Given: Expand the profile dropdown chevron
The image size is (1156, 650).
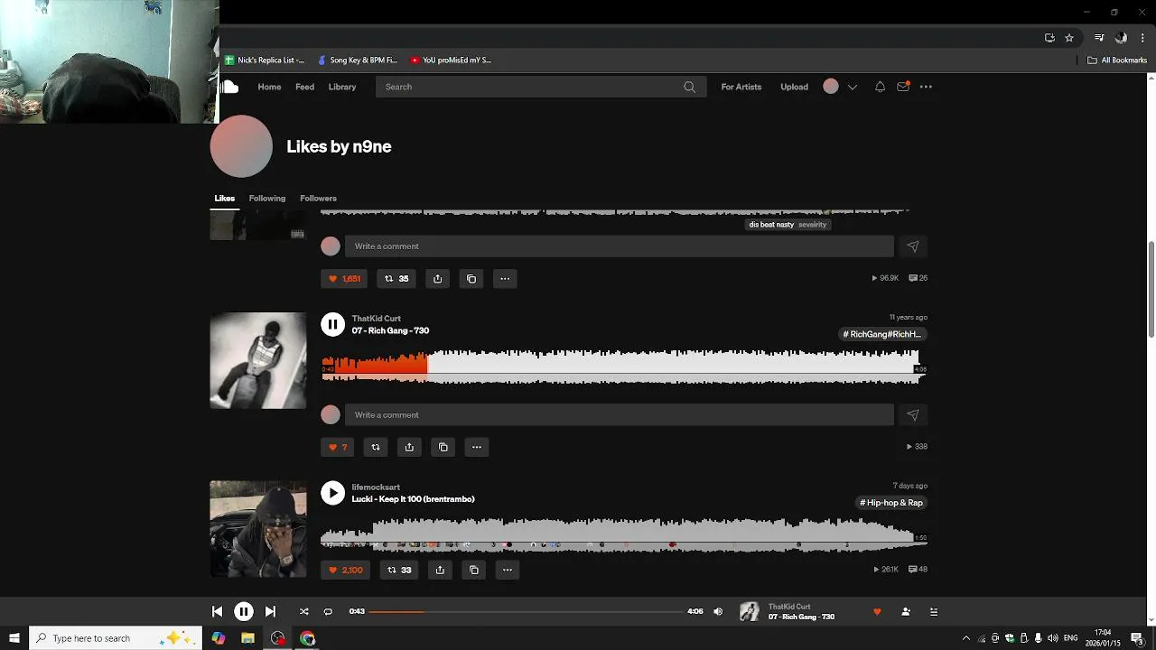Looking at the screenshot, I should [852, 87].
